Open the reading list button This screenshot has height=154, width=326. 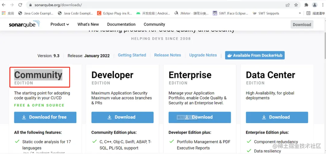tap(316, 13)
